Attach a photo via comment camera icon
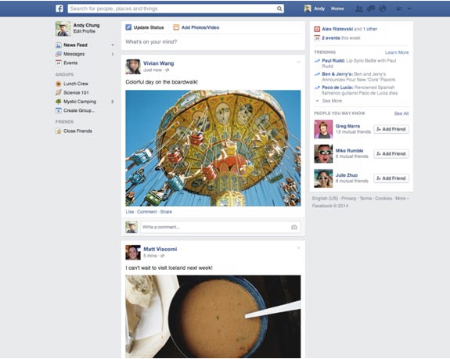The width and height of the screenshot is (450, 359). (x=294, y=227)
